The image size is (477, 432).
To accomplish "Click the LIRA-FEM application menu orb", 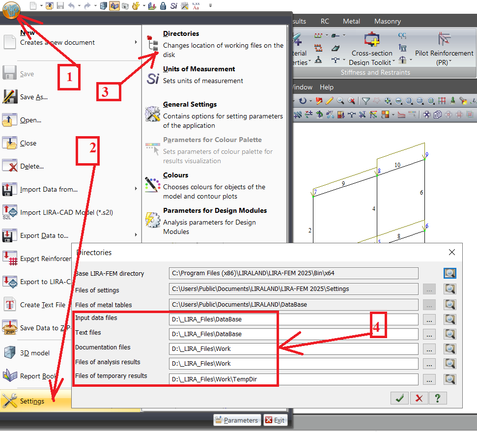I will click(11, 10).
